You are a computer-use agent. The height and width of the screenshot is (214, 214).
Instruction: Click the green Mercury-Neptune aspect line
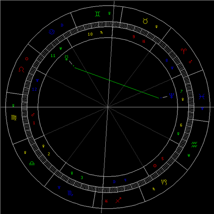click(117, 83)
